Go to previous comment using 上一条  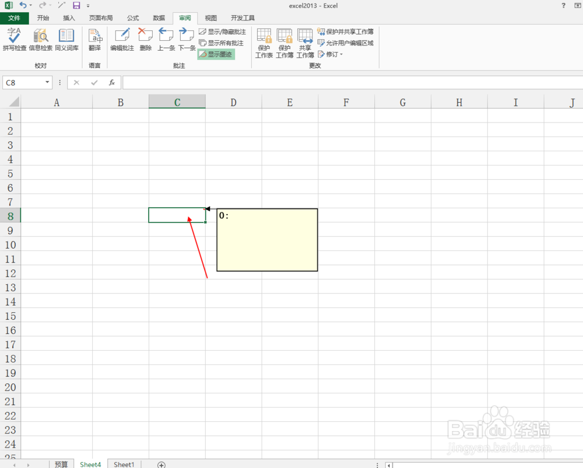(166, 41)
